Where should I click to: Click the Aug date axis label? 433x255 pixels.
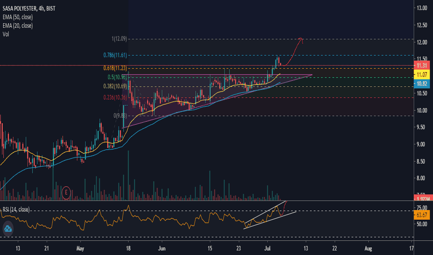click(368, 249)
